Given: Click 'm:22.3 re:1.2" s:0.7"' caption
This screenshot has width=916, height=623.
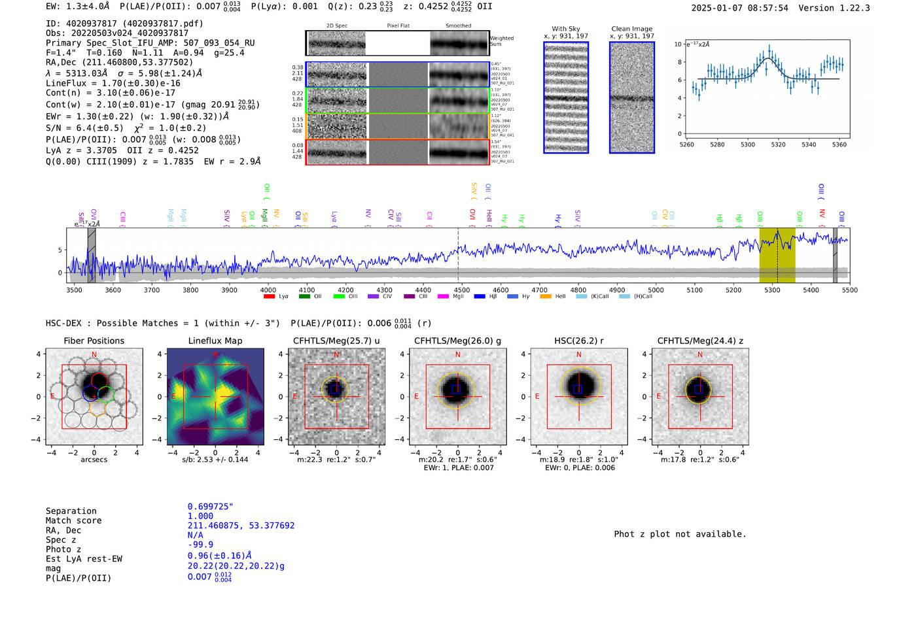Looking at the screenshot, I should click(x=336, y=460).
